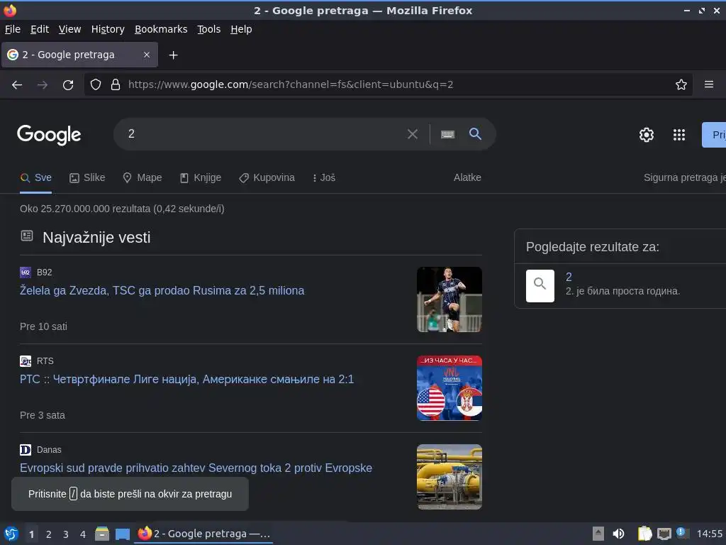726x545 pixels.
Task: Open the tracking protection shield icon
Action: coord(96,84)
